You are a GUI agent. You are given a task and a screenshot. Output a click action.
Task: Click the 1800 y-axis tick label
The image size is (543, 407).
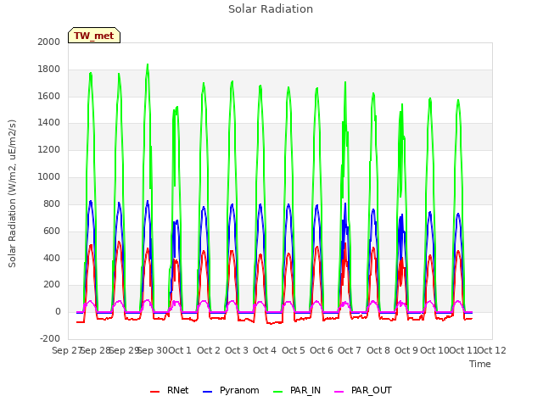[x=49, y=70]
